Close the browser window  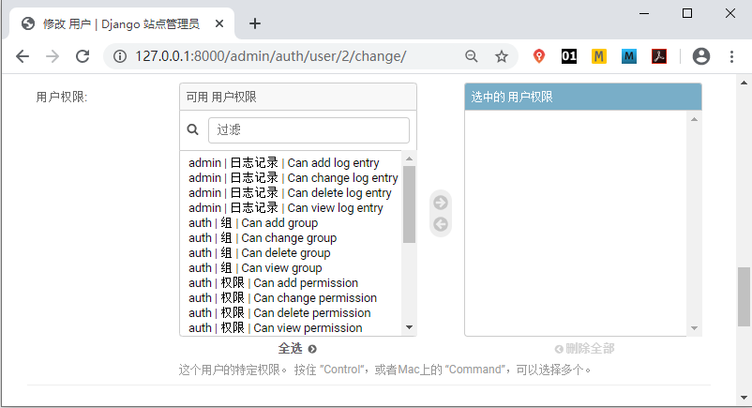click(x=730, y=13)
